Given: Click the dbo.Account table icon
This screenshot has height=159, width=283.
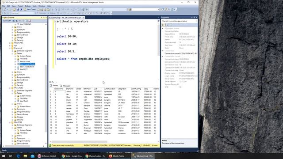Looking at the screenshot, I should [x=18, y=61].
